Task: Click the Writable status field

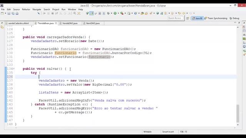Action: 148,132
